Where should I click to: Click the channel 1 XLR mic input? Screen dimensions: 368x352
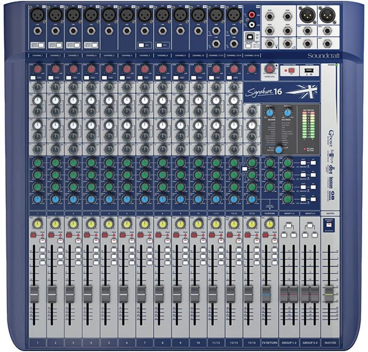[37, 15]
